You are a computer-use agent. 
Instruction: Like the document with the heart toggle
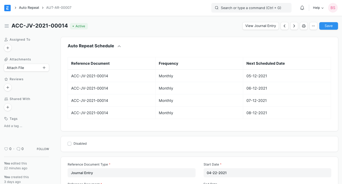coord(6,149)
